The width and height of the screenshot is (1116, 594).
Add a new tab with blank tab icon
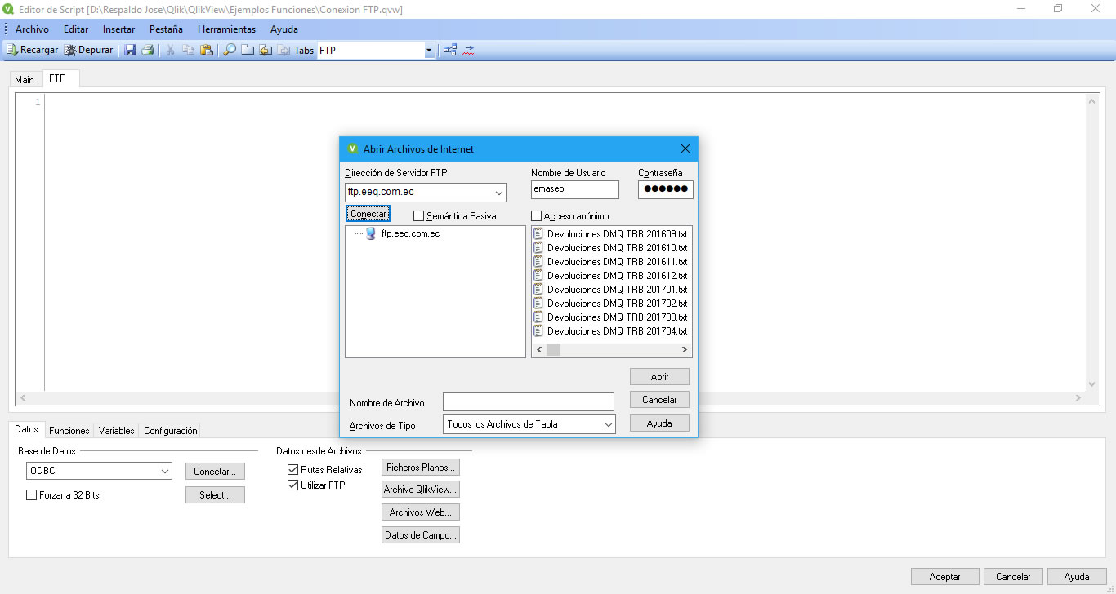click(248, 50)
